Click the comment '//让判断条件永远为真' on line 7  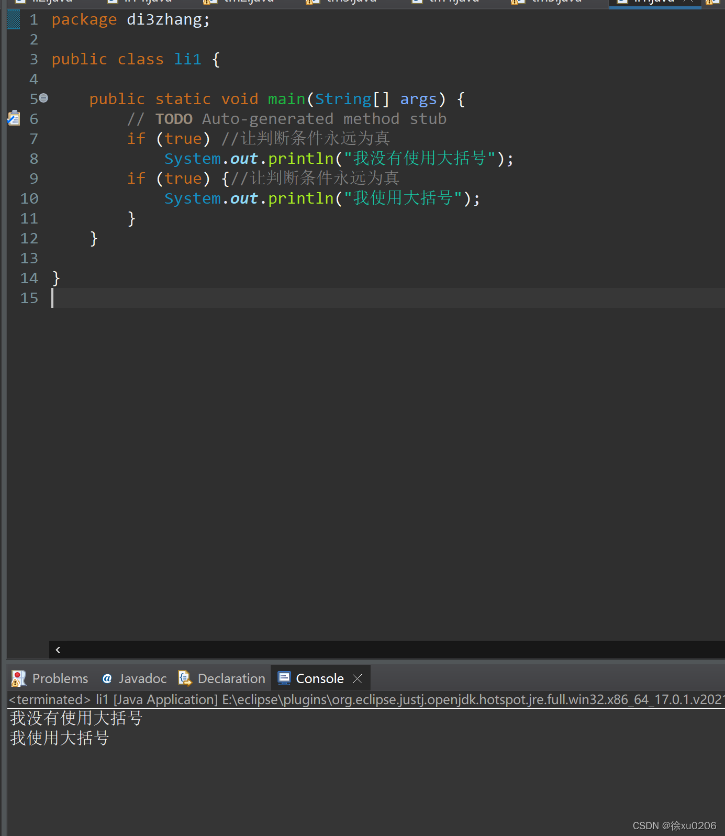(x=306, y=139)
